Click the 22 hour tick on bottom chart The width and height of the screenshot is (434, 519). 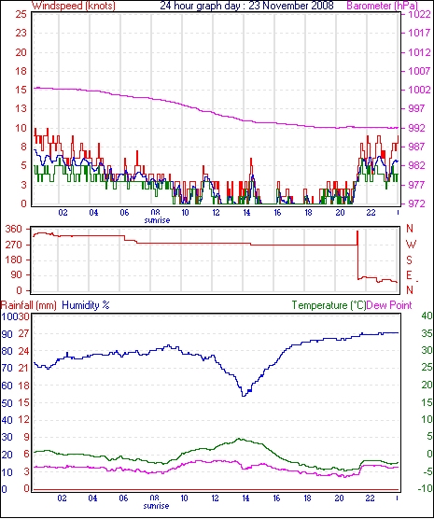[x=371, y=498]
